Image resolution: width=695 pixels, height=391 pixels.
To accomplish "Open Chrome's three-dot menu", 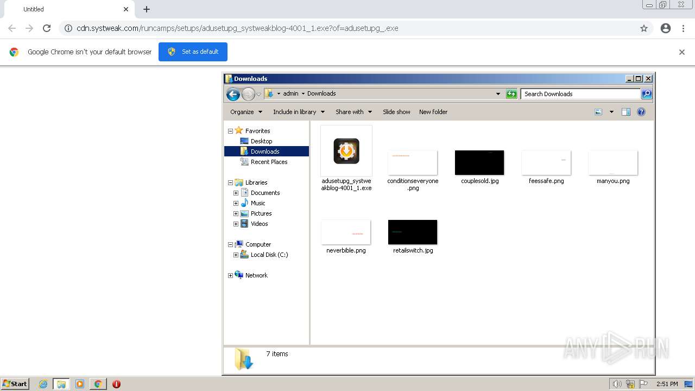I will (684, 28).
